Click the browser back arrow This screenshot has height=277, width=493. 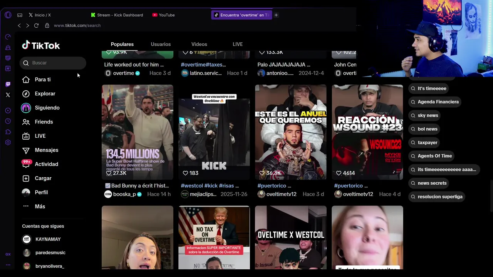click(x=19, y=25)
